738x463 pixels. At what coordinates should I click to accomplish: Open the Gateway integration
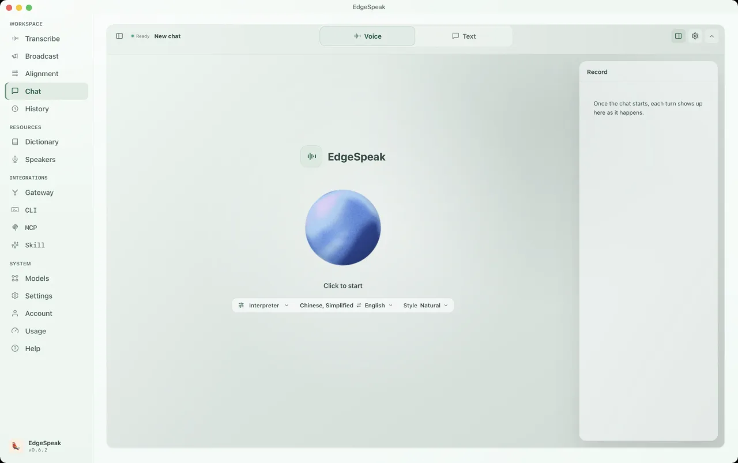[x=47, y=193]
